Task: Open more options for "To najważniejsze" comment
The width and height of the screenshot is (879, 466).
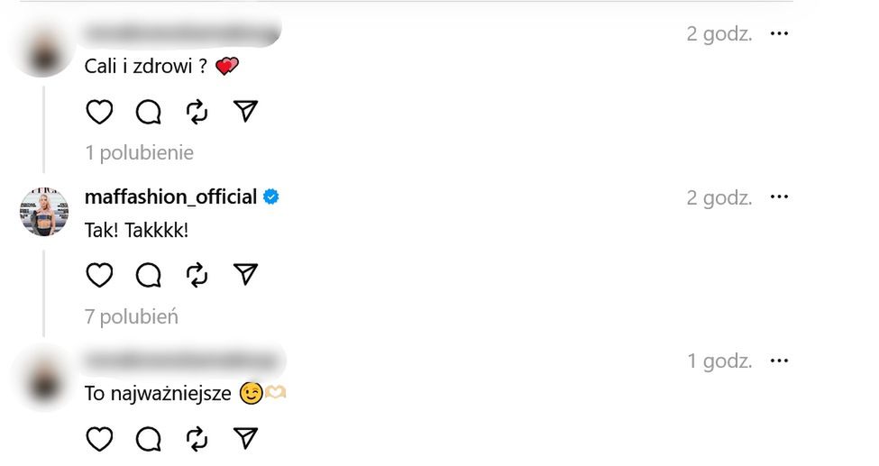Action: pyautogui.click(x=779, y=361)
